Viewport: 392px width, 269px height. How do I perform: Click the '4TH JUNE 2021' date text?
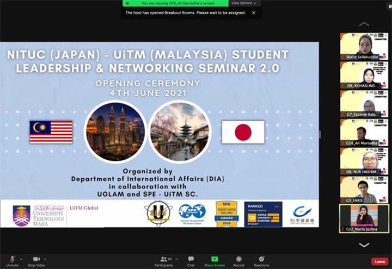(148, 93)
